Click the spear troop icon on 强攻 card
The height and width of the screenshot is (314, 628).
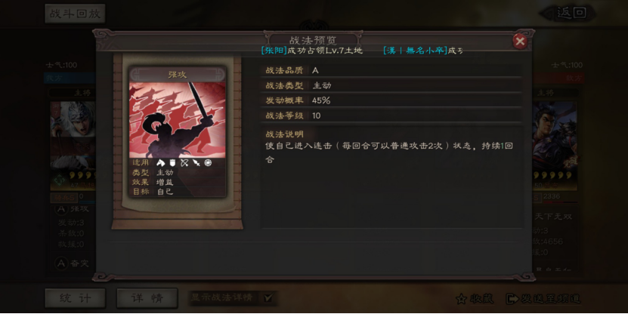(x=196, y=162)
